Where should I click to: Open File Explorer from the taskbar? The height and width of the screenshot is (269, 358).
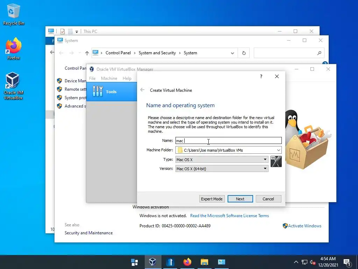[x=204, y=262]
